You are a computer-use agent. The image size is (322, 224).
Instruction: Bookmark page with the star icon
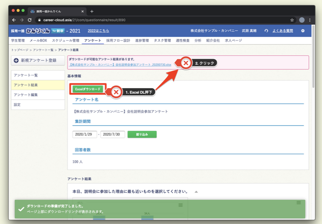[292, 20]
